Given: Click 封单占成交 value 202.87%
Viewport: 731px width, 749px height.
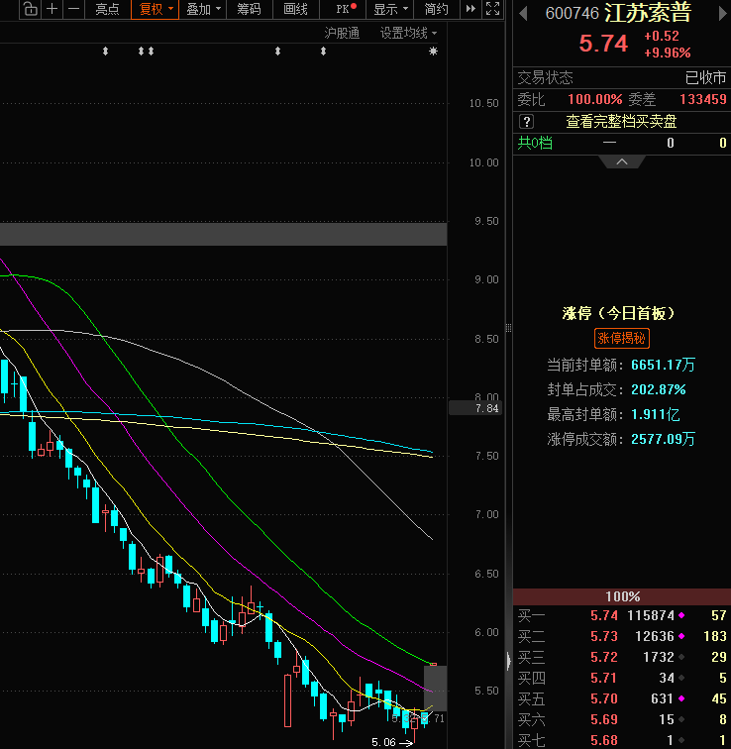Looking at the screenshot, I should click(x=659, y=389).
